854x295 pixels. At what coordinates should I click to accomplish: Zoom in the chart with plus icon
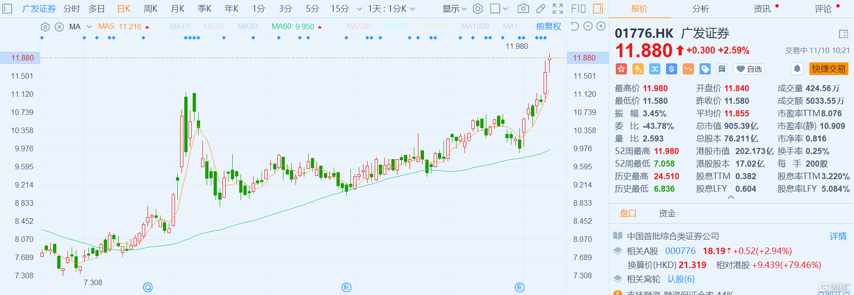pyautogui.click(x=601, y=27)
